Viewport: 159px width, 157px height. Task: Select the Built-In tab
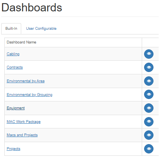[11, 29]
